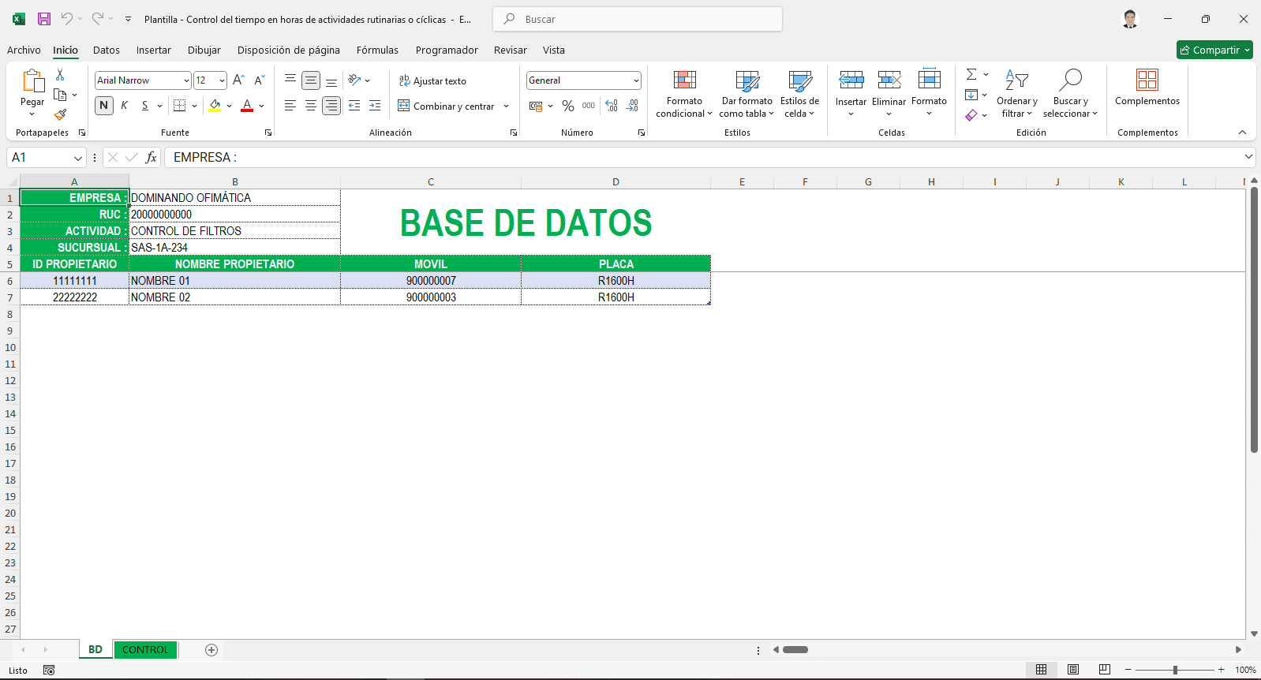Apply red font color
Screen dimensions: 1261x680
[247, 106]
